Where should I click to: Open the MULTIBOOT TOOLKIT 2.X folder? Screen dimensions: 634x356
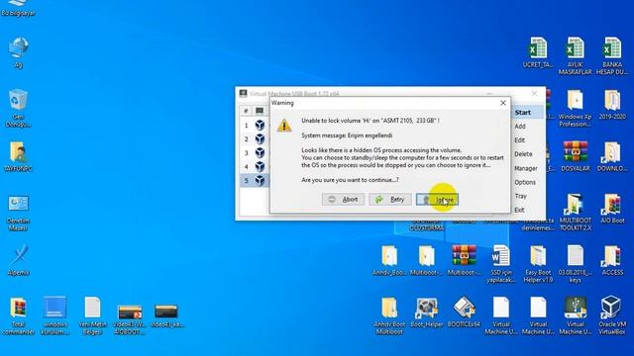tap(575, 213)
